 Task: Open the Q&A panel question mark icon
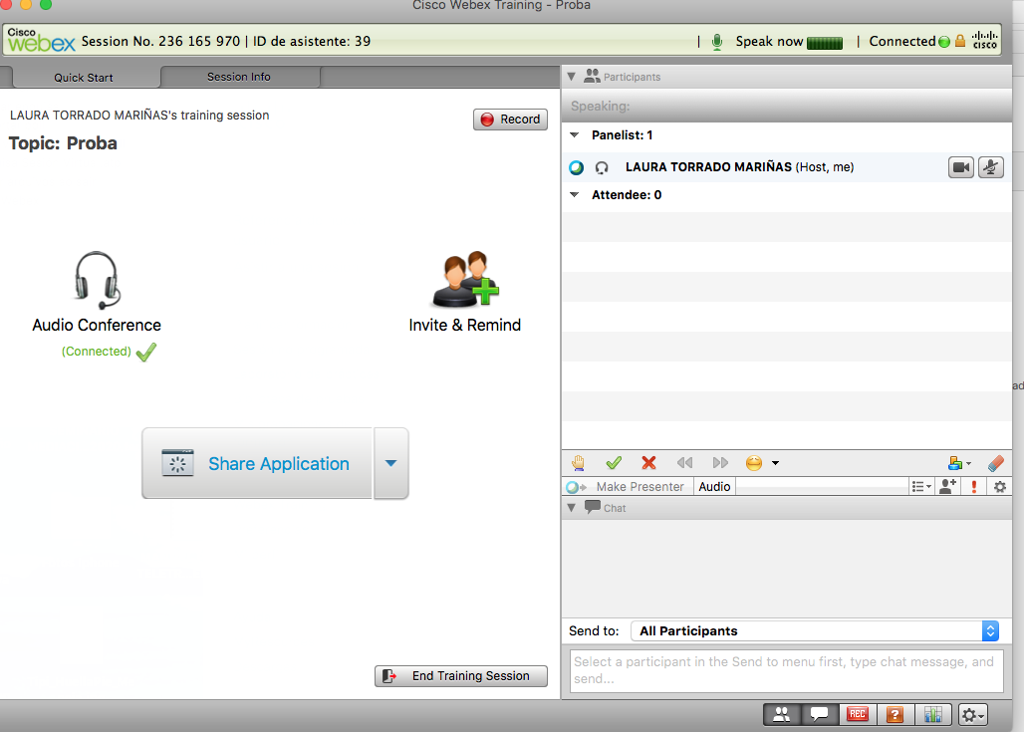pyautogui.click(x=895, y=714)
